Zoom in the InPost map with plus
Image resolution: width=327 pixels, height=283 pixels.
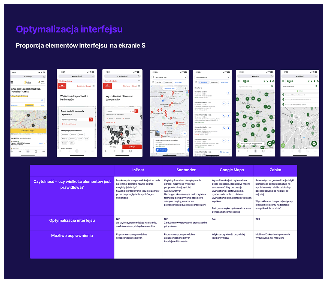click(11, 113)
